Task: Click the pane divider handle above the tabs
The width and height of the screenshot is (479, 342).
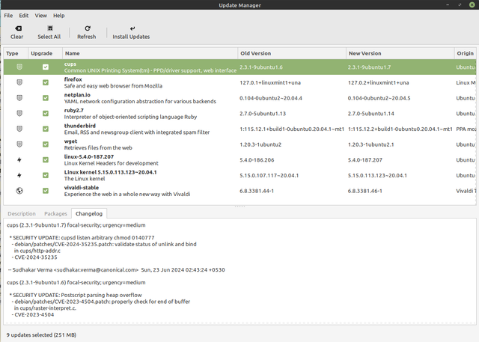Action: pyautogui.click(x=239, y=207)
